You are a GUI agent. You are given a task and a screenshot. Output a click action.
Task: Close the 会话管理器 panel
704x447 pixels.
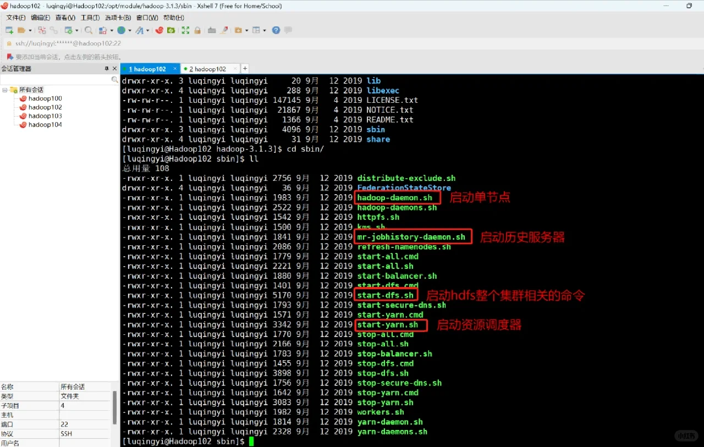[114, 69]
